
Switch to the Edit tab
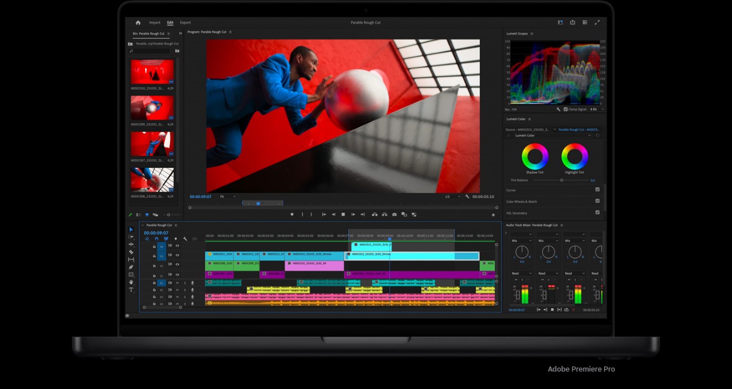(x=170, y=23)
